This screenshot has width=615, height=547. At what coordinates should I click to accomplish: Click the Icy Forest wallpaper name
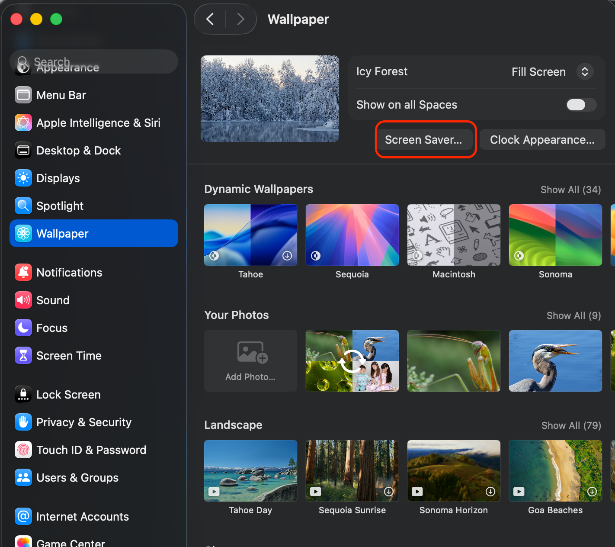tap(382, 71)
